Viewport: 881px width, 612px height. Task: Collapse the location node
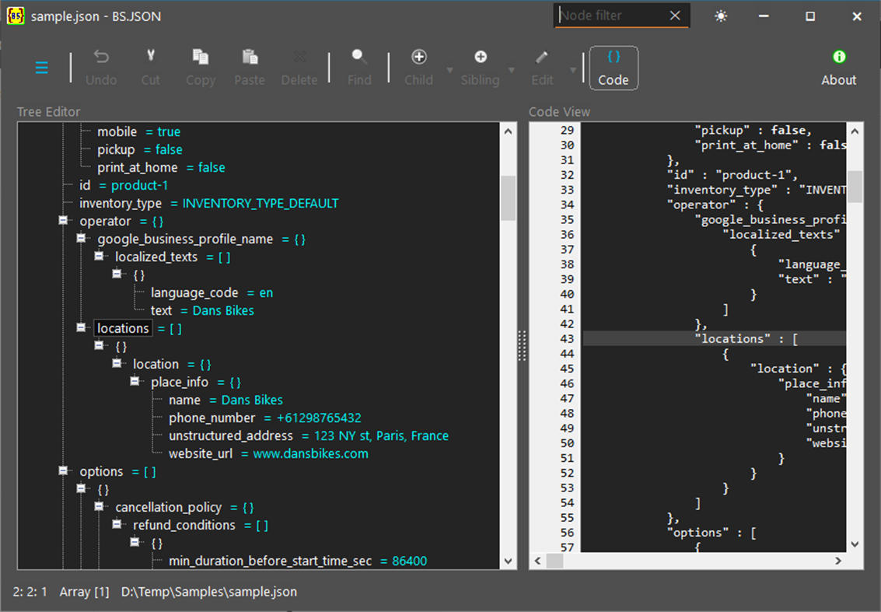[117, 364]
